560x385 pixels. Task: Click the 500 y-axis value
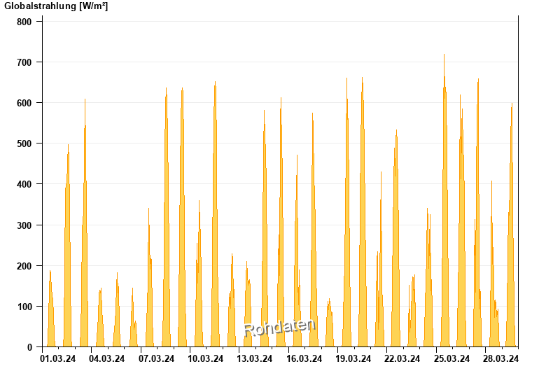pyautogui.click(x=24, y=143)
